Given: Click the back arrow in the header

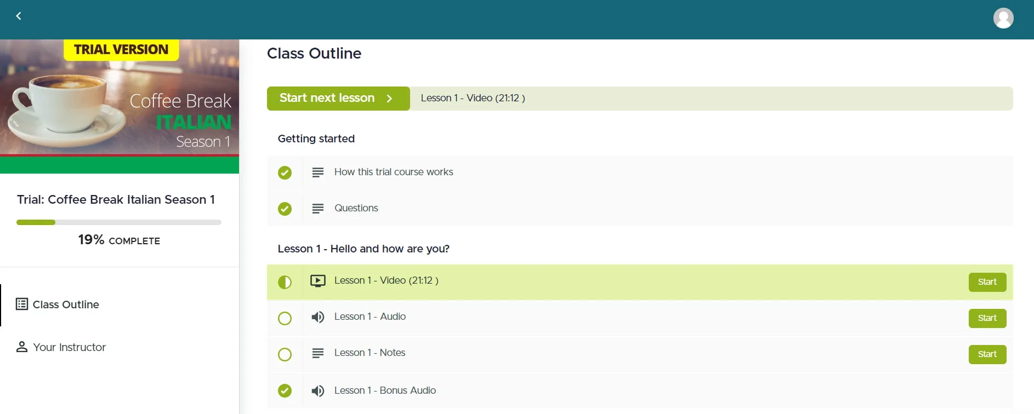Looking at the screenshot, I should [x=19, y=16].
